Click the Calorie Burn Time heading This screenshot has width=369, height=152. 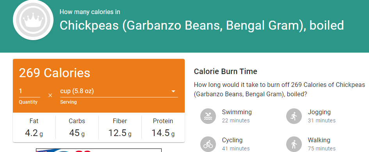pyautogui.click(x=225, y=71)
